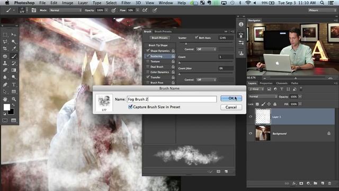The image size is (339, 191).
Task: Open the layer blend mode Normal dropdown
Action: [x=263, y=97]
